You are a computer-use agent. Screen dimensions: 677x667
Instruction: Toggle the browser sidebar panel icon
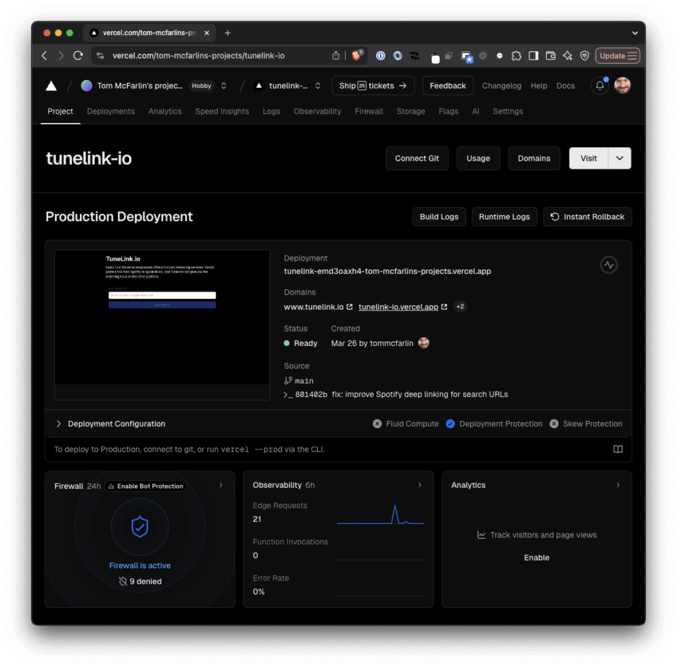click(x=534, y=56)
